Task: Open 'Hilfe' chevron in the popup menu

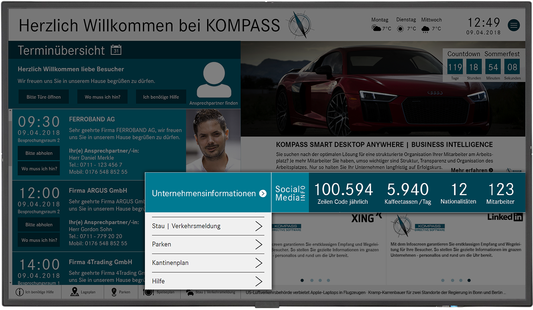Action: [259, 281]
